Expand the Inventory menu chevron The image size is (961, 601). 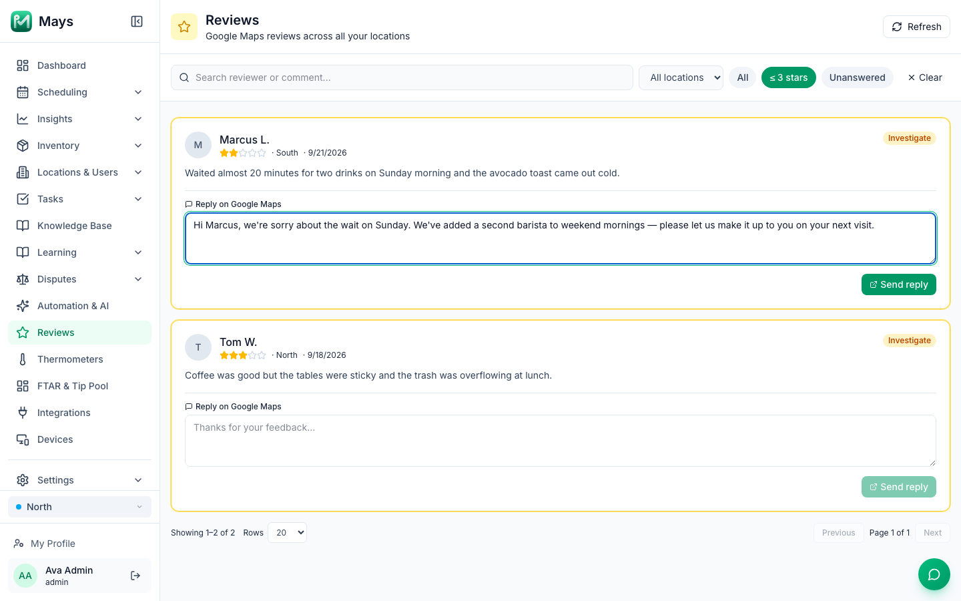138,146
